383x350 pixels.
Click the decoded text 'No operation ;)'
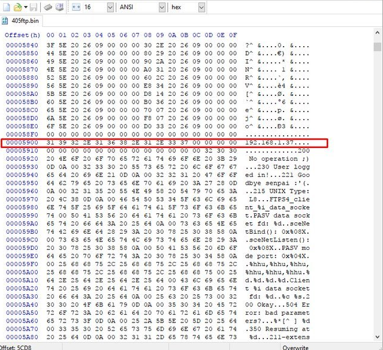coord(279,158)
